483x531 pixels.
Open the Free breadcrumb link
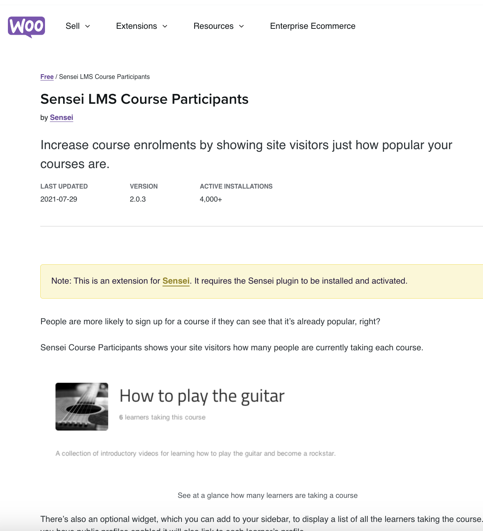pyautogui.click(x=47, y=77)
